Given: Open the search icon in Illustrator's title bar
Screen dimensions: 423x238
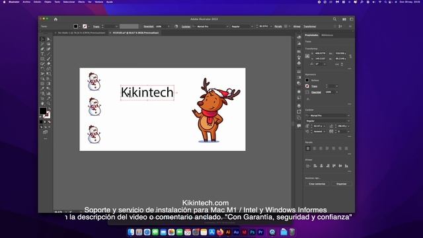Looking at the screenshot, I should (x=334, y=19).
